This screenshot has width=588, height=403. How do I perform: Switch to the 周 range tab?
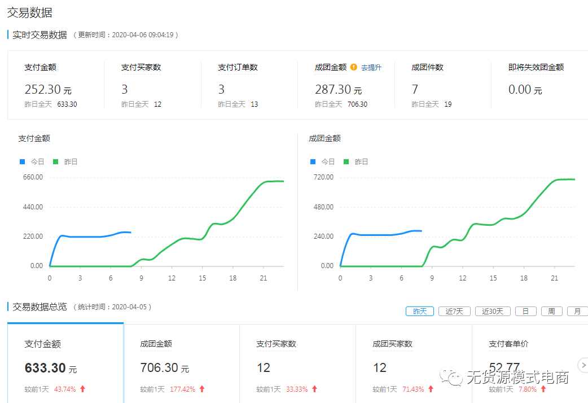(552, 312)
